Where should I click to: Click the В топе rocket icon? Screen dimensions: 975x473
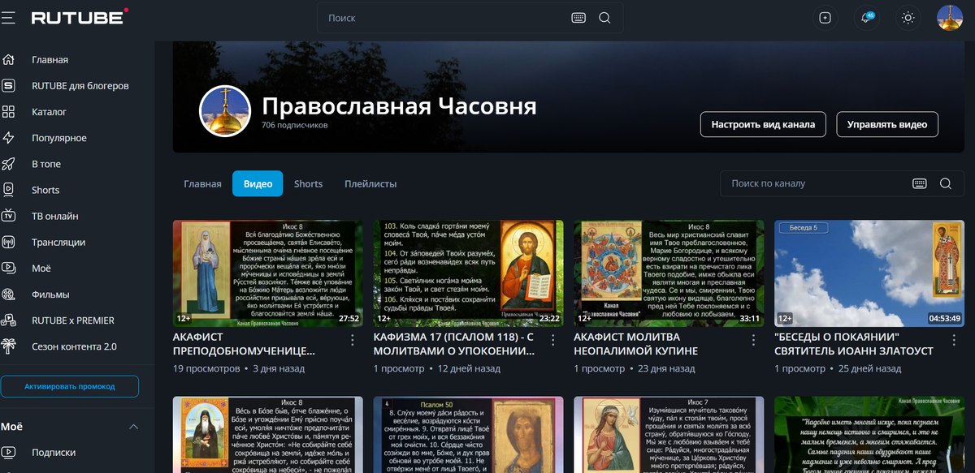(x=8, y=164)
